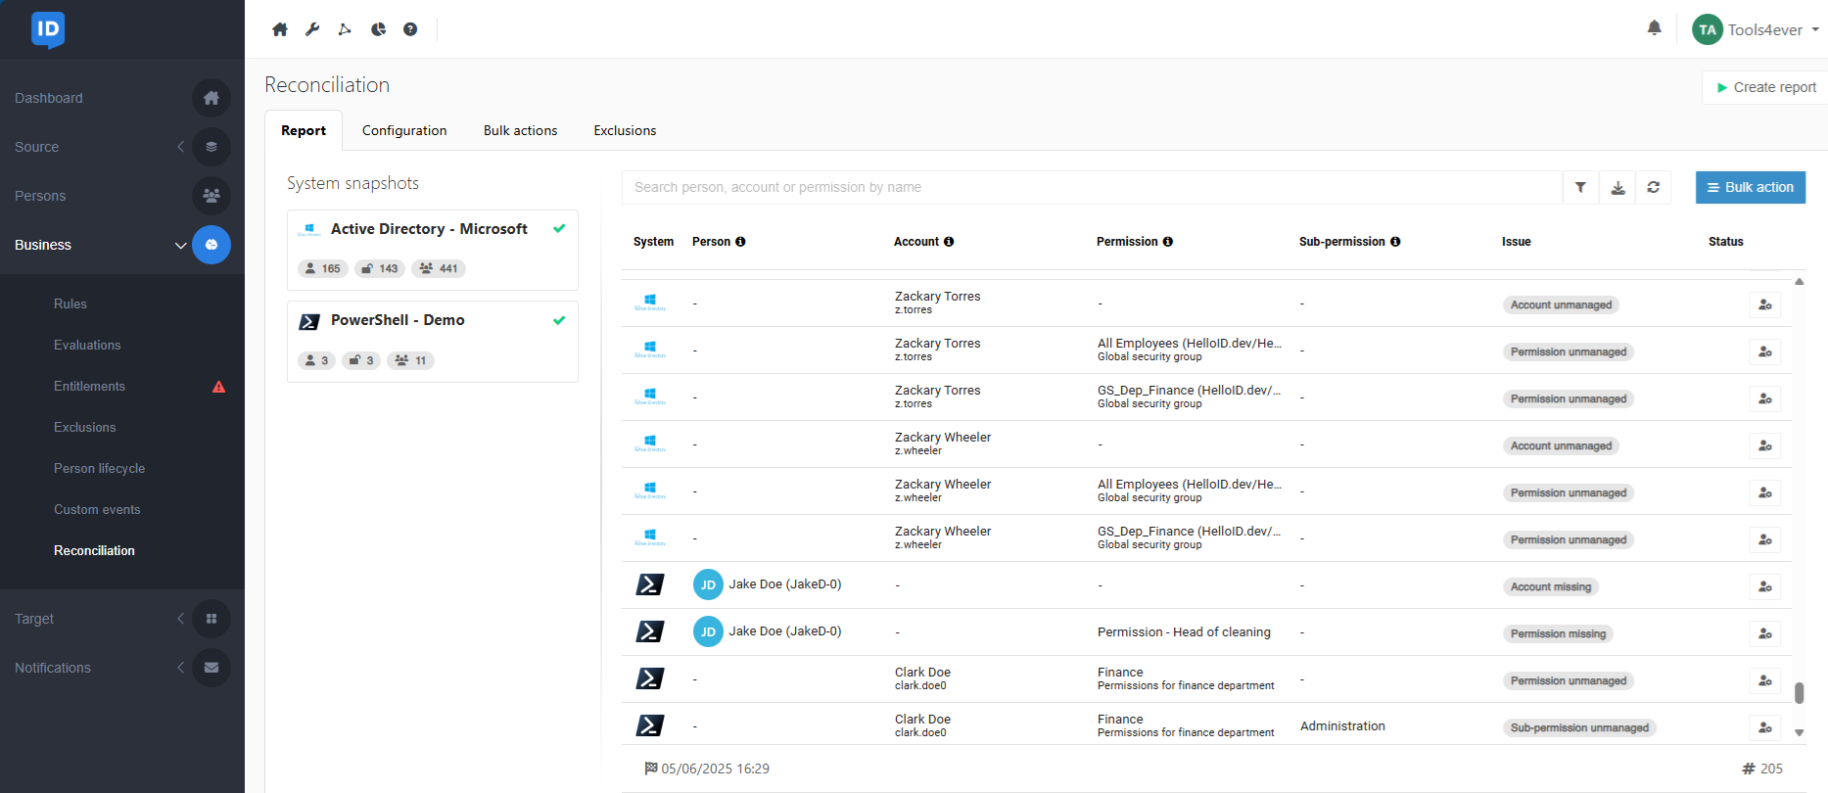Click search person, account or permission field
1828x793 pixels.
pyautogui.click(x=1092, y=187)
